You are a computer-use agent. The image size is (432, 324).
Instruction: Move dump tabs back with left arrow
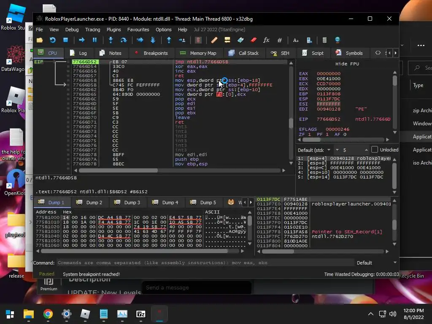click(245, 202)
